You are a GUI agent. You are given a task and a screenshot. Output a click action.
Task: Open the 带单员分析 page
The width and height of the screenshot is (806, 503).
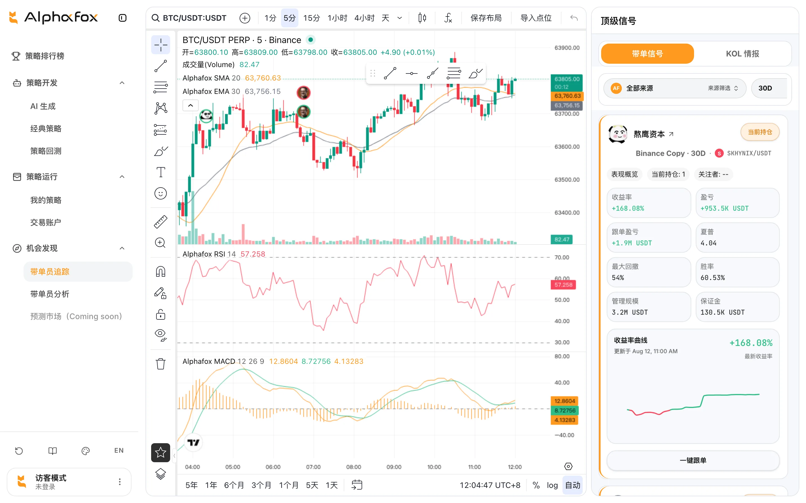50,294
